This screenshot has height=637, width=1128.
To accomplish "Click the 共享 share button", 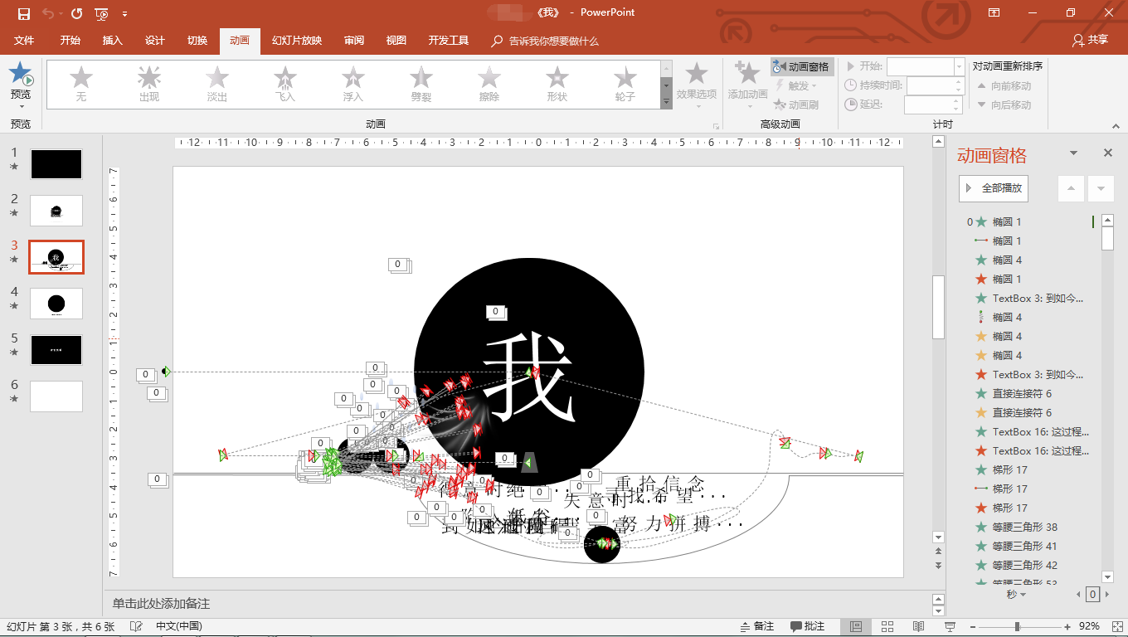I will 1090,40.
